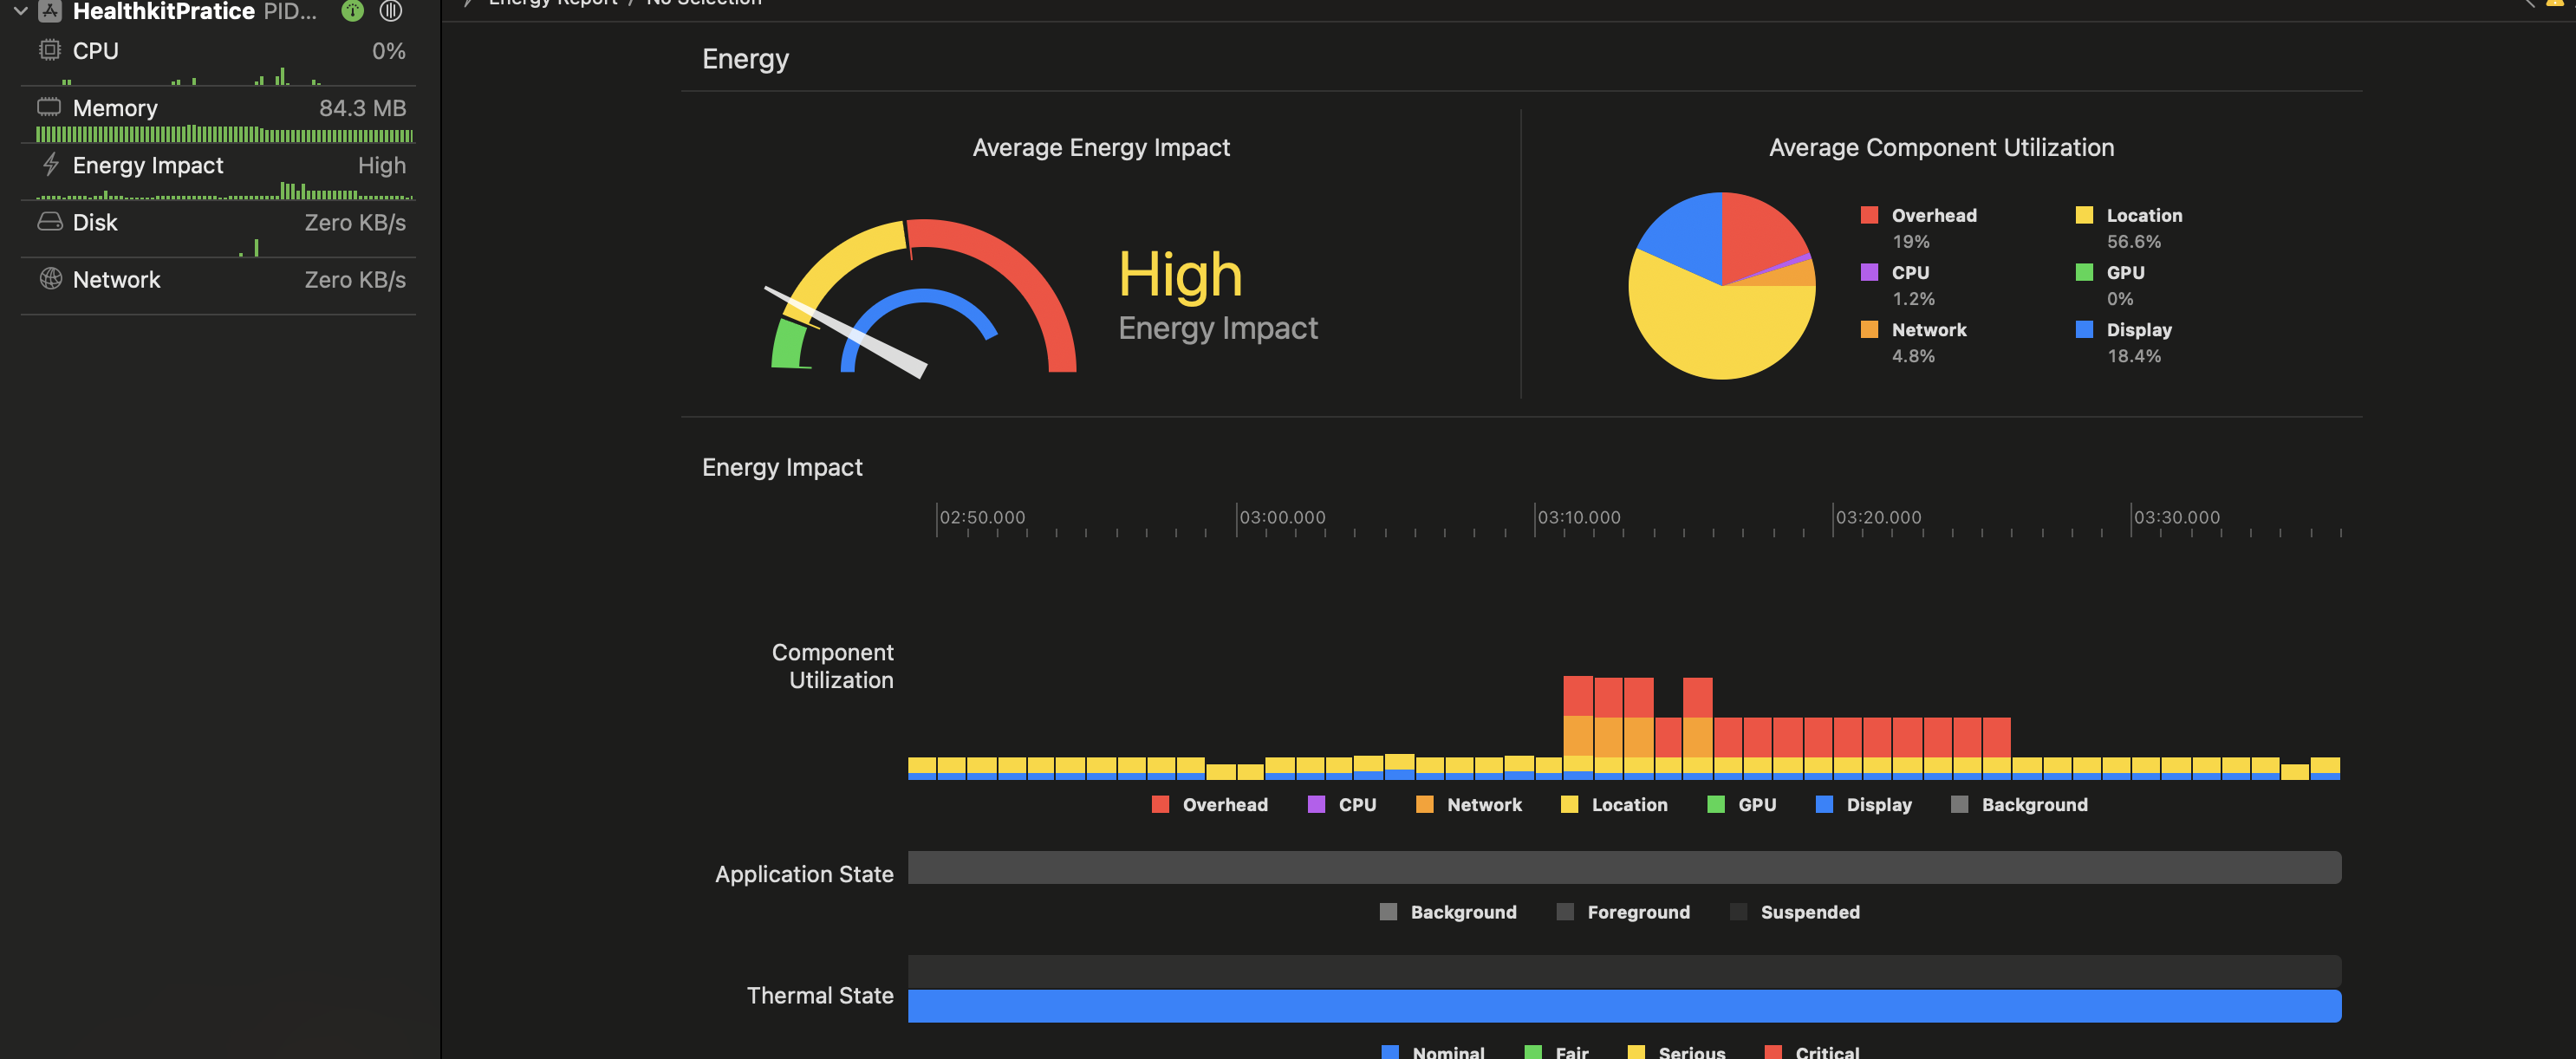Click the HealthkitPratice app icon
The image size is (2576, 1059).
(50, 11)
